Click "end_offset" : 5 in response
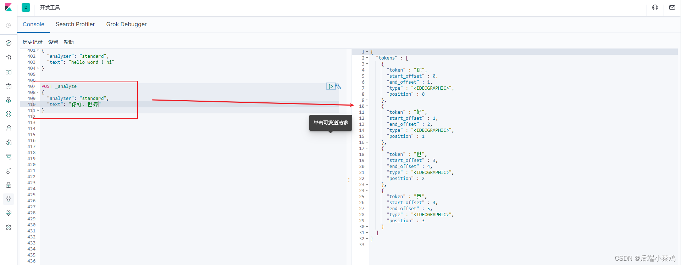The height and width of the screenshot is (265, 681). coord(410,209)
